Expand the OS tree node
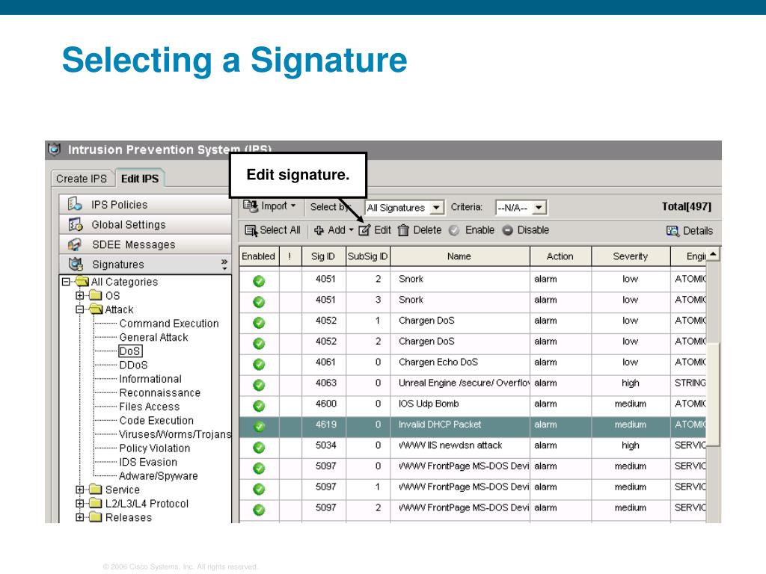The width and height of the screenshot is (766, 574). point(79,295)
